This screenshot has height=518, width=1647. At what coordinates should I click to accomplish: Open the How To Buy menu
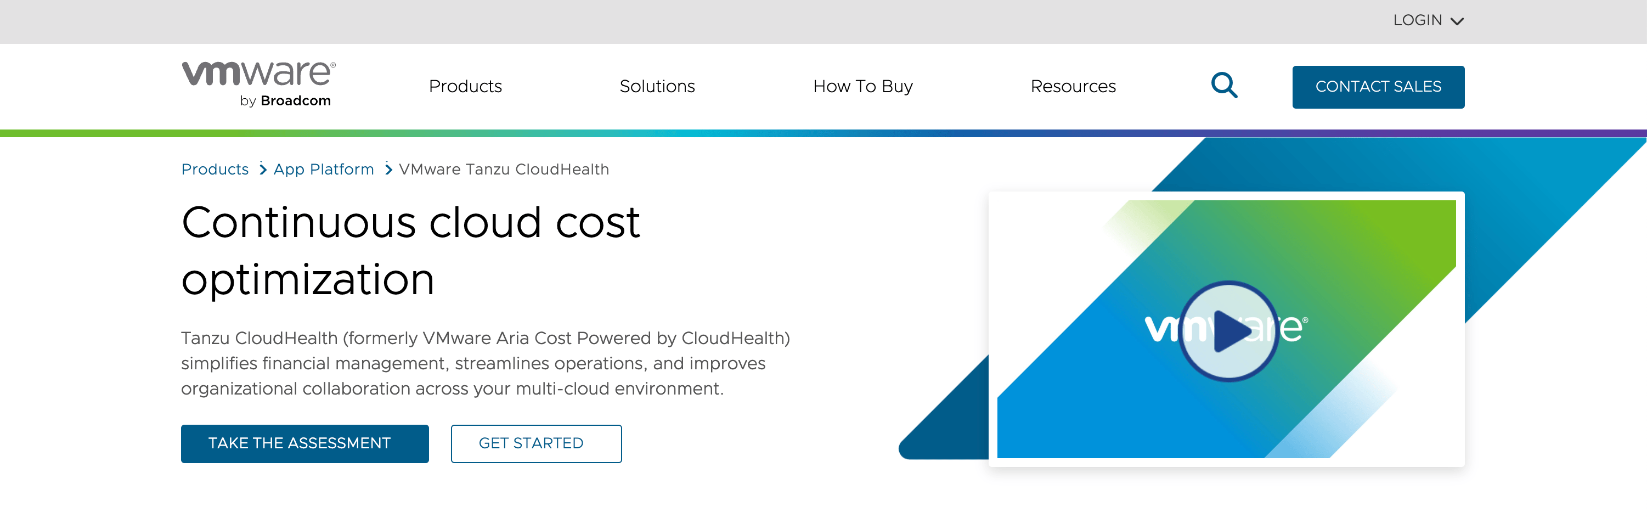coord(863,86)
